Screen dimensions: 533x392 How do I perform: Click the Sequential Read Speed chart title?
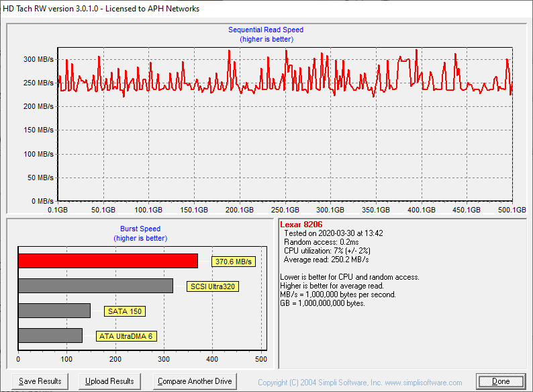[266, 30]
